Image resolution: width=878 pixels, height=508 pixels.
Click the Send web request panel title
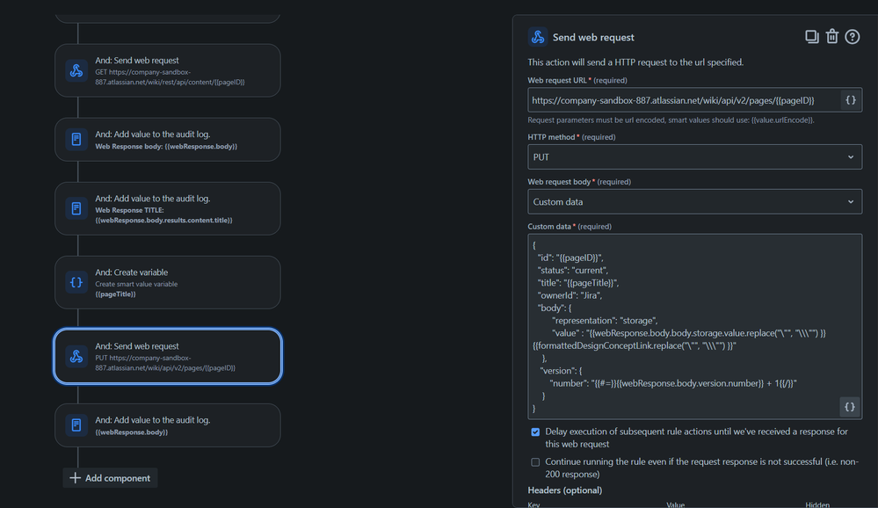pos(593,37)
